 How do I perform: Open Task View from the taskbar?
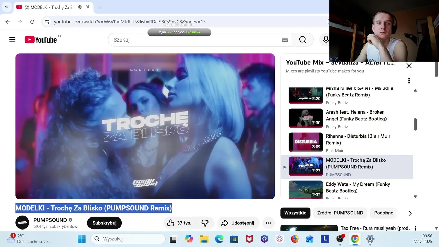click(173, 239)
